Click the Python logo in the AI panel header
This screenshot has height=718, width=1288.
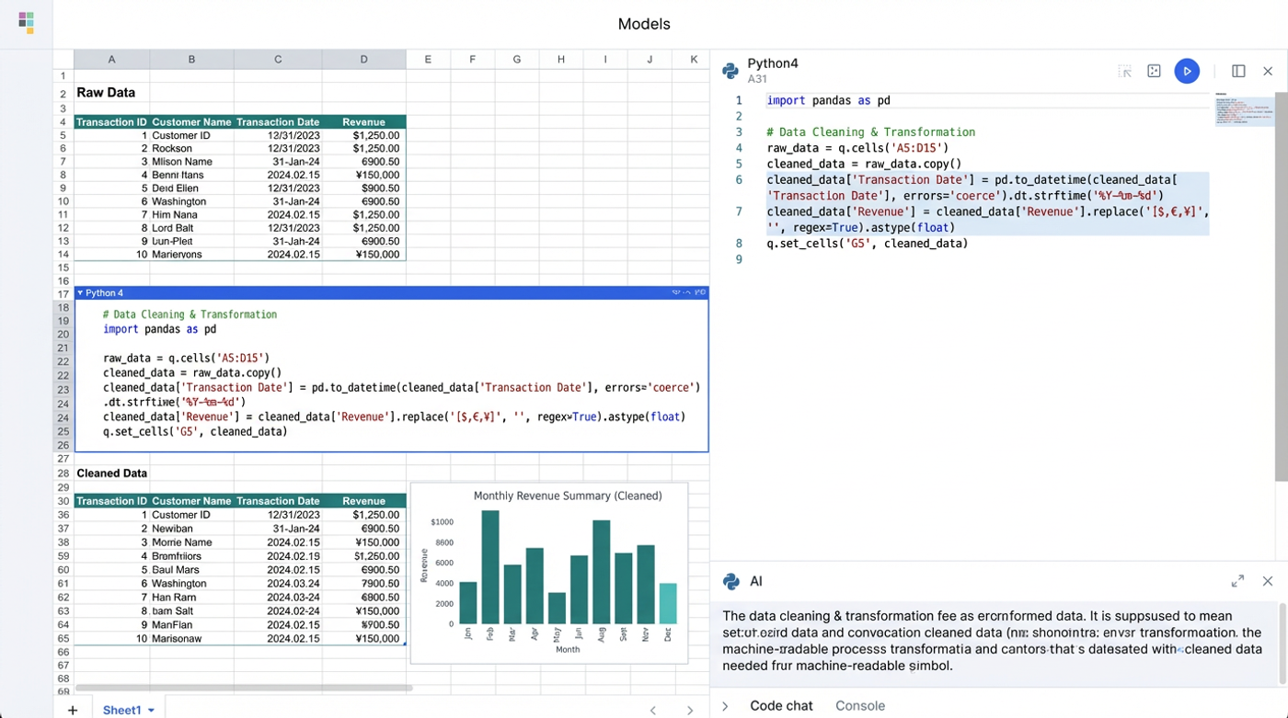coord(731,581)
